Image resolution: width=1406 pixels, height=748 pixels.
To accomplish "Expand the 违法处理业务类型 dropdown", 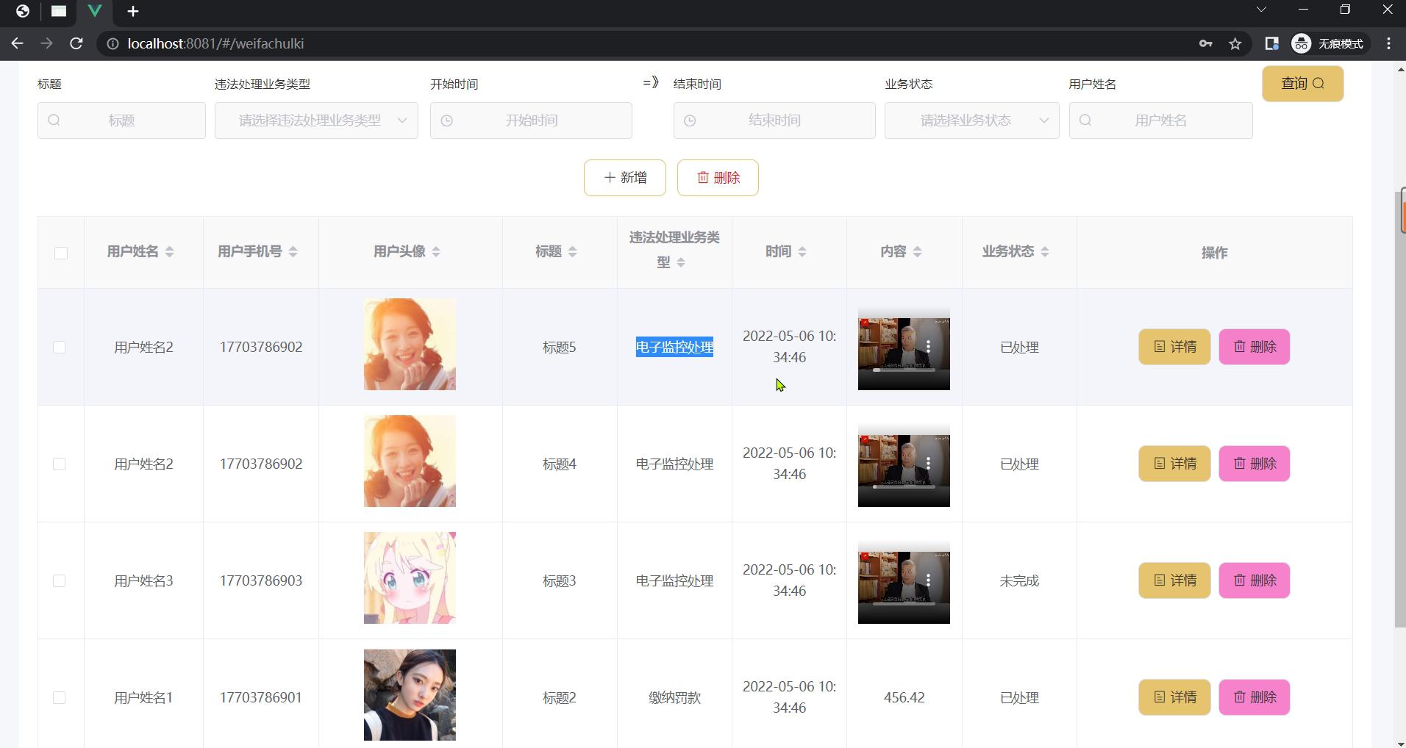I will pyautogui.click(x=316, y=121).
